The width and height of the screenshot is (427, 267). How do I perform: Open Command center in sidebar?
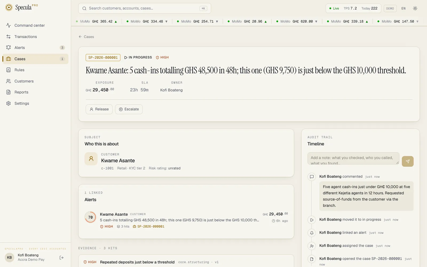pyautogui.click(x=35, y=25)
